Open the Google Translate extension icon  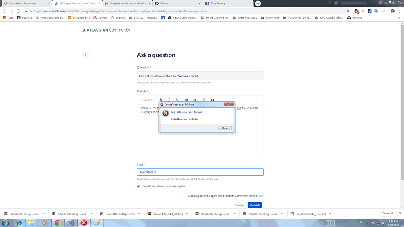pyautogui.click(x=377, y=11)
